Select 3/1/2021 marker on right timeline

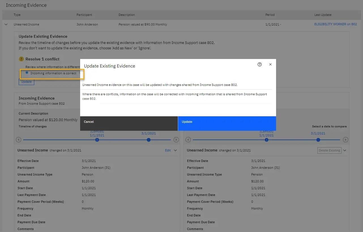coord(318,140)
